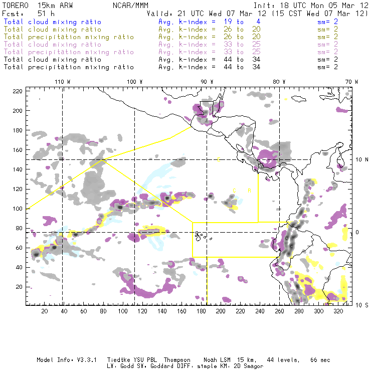Click the "10 N" latitude label
This screenshot has height=371, width=371.
tap(362, 160)
